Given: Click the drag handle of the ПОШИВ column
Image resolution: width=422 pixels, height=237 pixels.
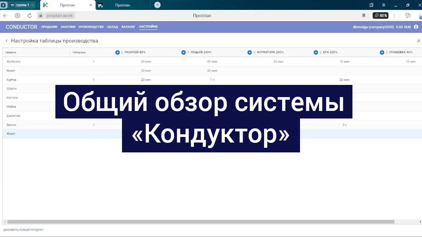Looking at the screenshot, I should click(188, 52).
